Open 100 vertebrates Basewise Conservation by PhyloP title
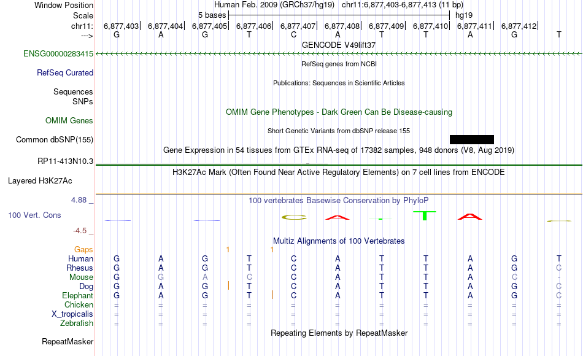 [339, 201]
